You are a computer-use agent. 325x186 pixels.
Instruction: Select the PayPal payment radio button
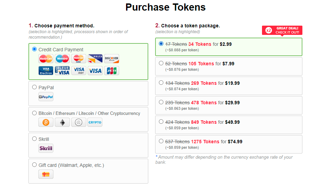(34, 87)
